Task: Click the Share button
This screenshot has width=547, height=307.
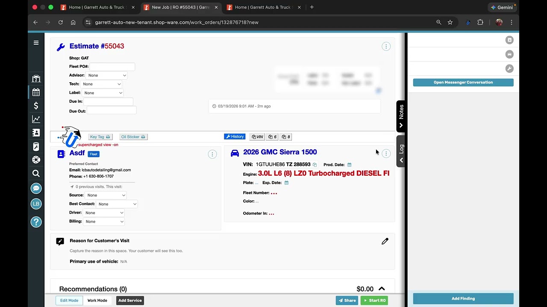Action: pos(347,301)
